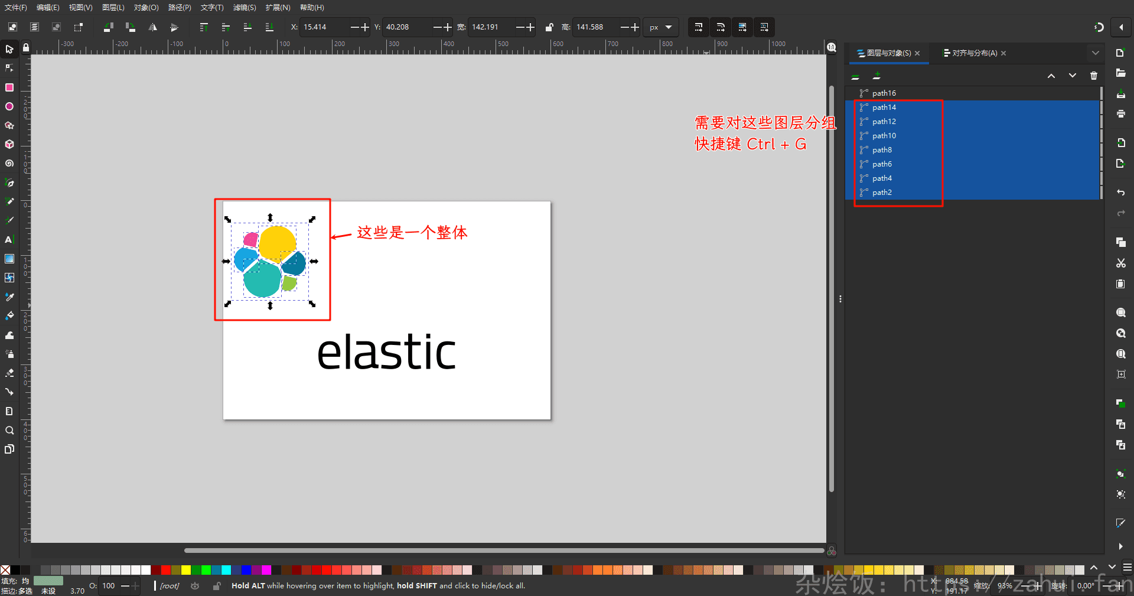Add a new layer in Layers panel
The image size is (1134, 596).
click(x=877, y=76)
